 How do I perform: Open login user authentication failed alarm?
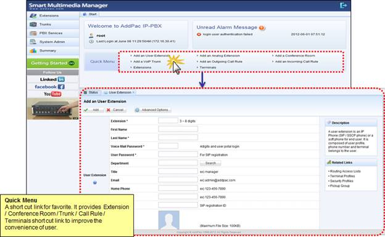228,34
